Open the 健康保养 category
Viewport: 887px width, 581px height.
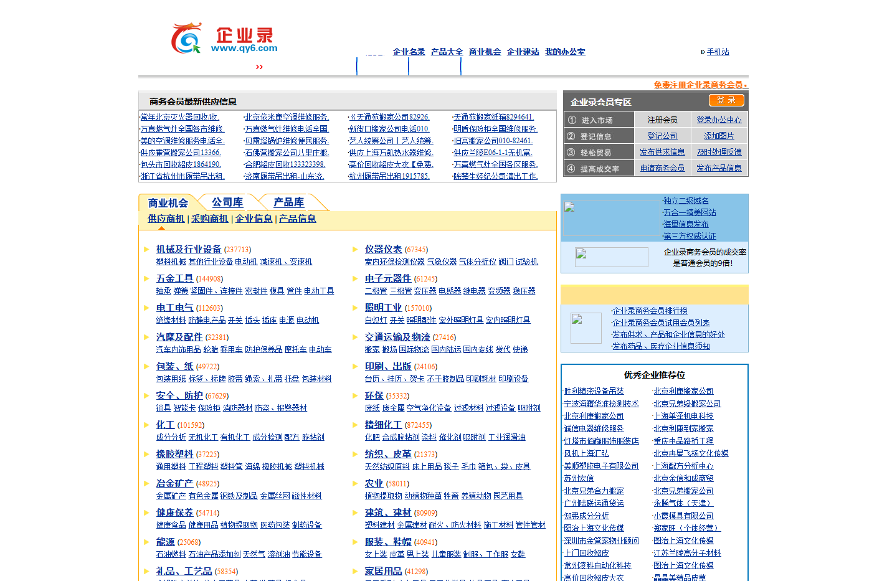pos(175,513)
